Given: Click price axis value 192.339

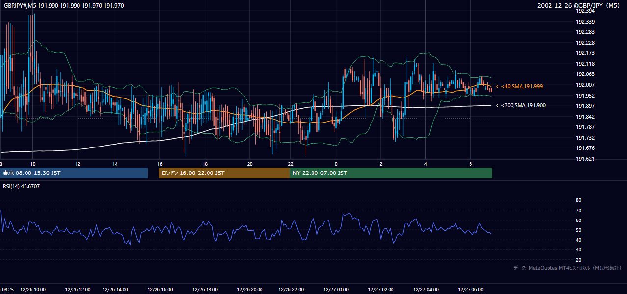Looking at the screenshot, I should click(585, 22).
